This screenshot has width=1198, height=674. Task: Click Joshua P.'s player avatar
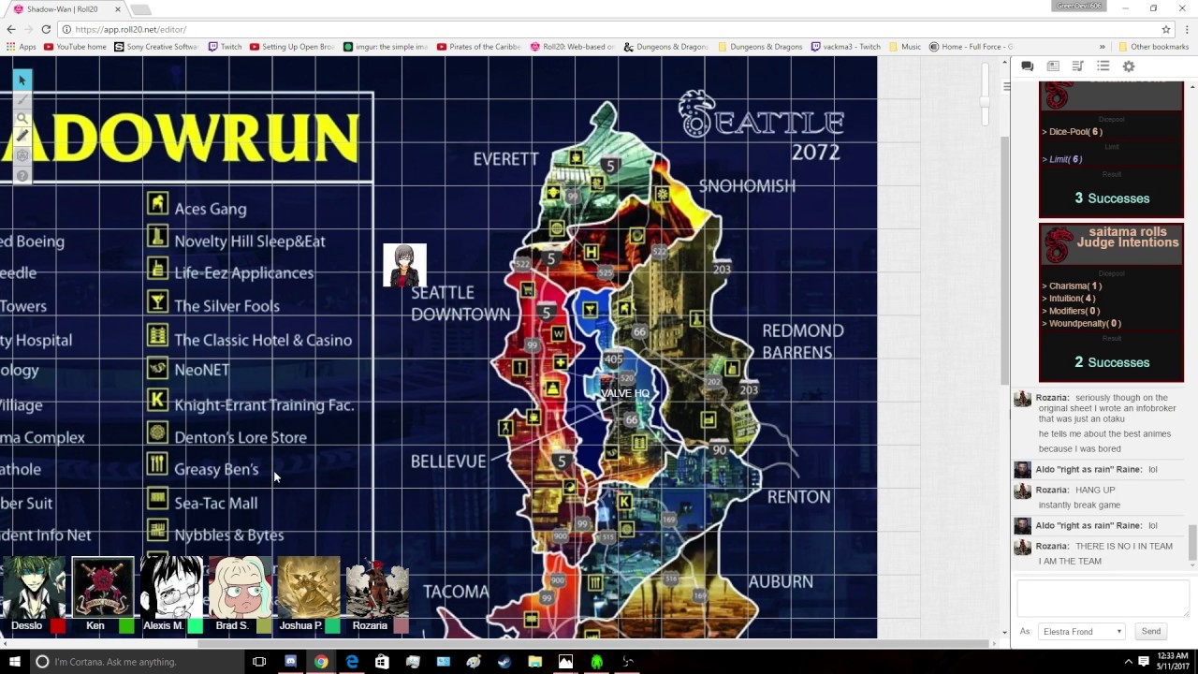click(x=309, y=587)
